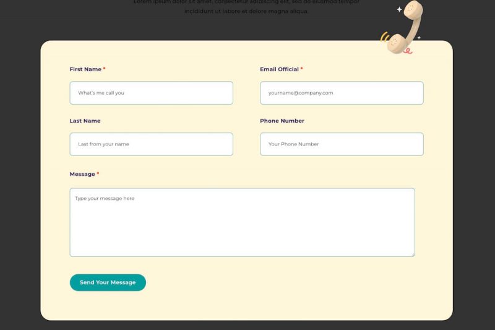Click the Phone Number label
Image resolution: width=495 pixels, height=330 pixels.
tap(282, 121)
